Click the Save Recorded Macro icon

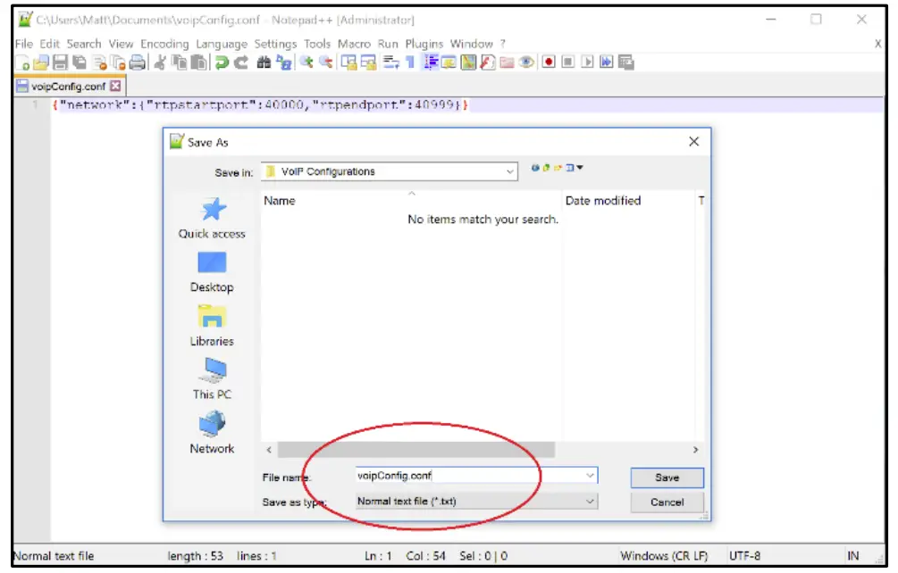pyautogui.click(x=626, y=62)
